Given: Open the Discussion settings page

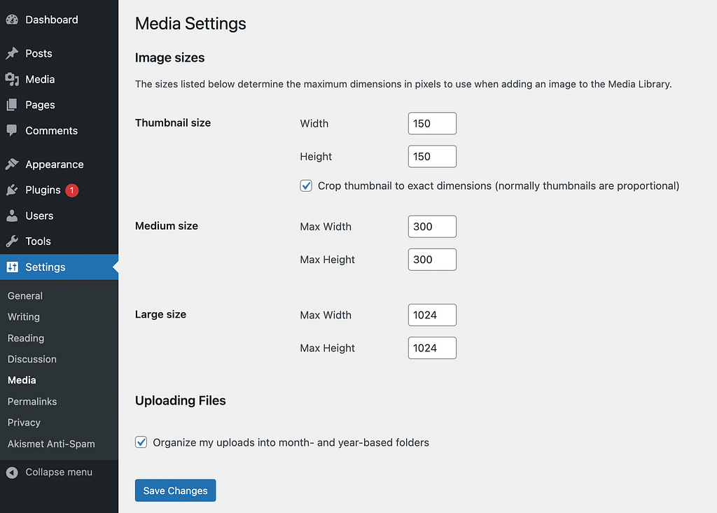Looking at the screenshot, I should click(32, 359).
